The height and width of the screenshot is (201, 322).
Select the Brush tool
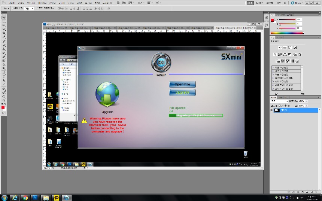(4, 45)
